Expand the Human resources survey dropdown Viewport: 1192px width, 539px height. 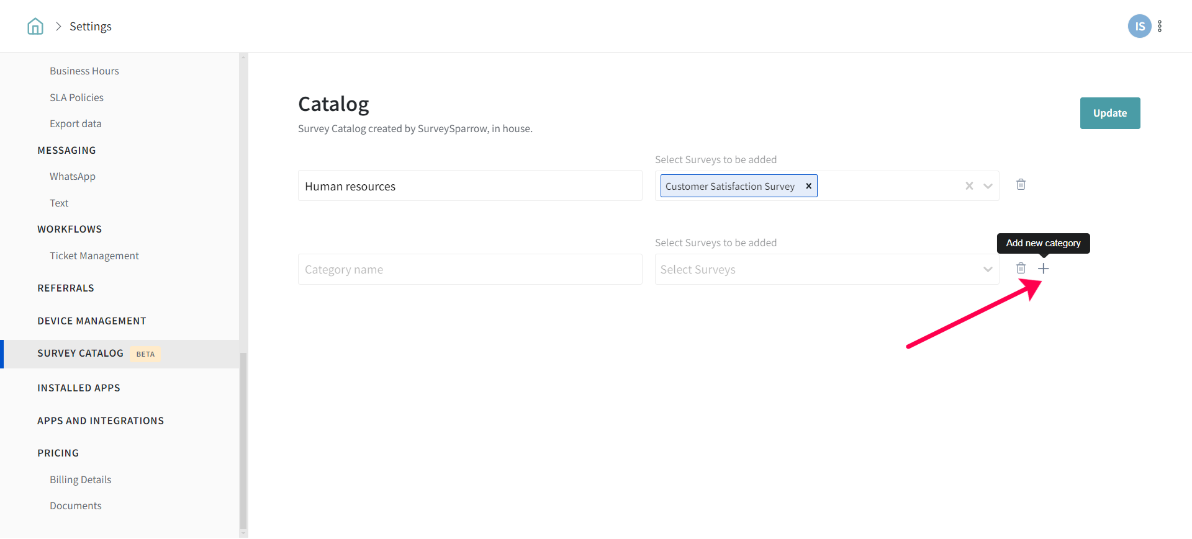[x=988, y=186]
